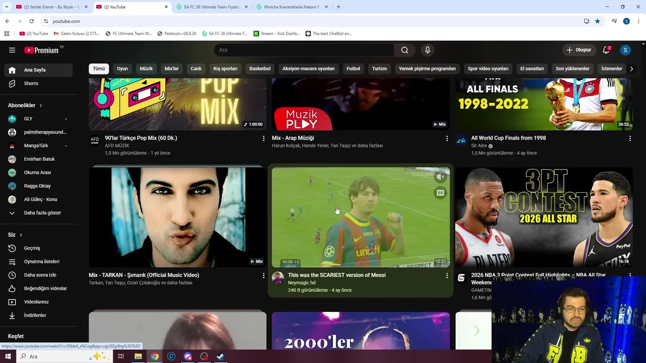Open the notifications bell
646x363 pixels.
pos(606,50)
